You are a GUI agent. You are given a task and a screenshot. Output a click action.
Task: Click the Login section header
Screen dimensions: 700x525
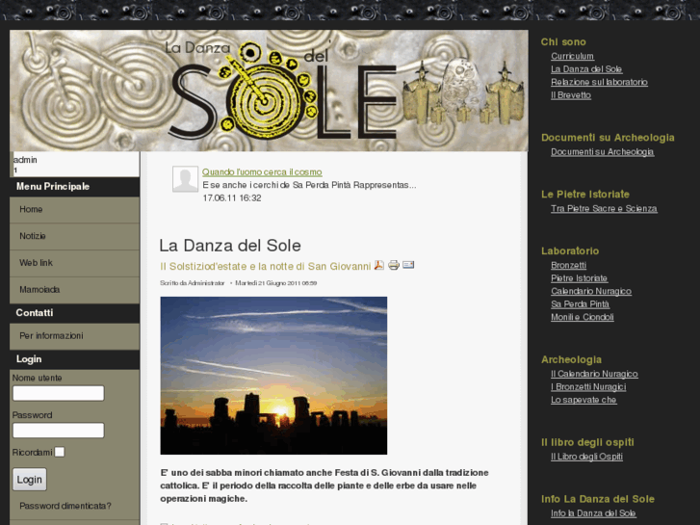point(74,359)
